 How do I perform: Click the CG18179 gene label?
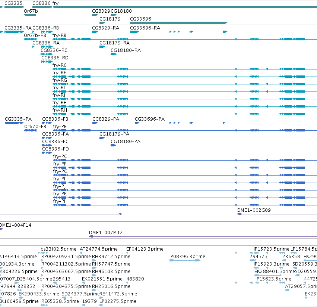110,19
